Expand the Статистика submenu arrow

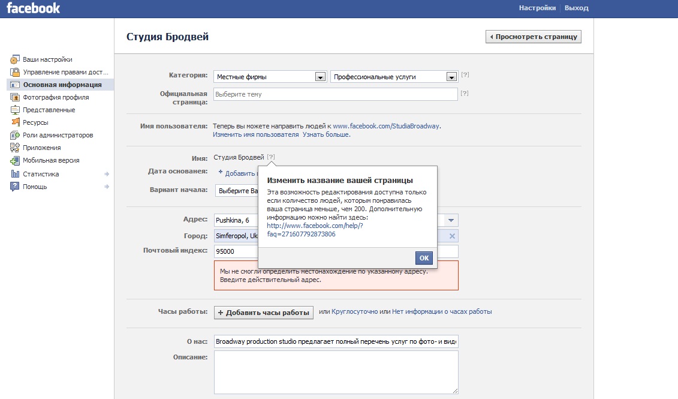[x=106, y=174]
